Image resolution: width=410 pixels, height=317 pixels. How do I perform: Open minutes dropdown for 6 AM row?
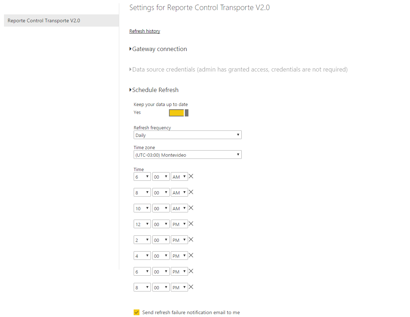coord(161,176)
